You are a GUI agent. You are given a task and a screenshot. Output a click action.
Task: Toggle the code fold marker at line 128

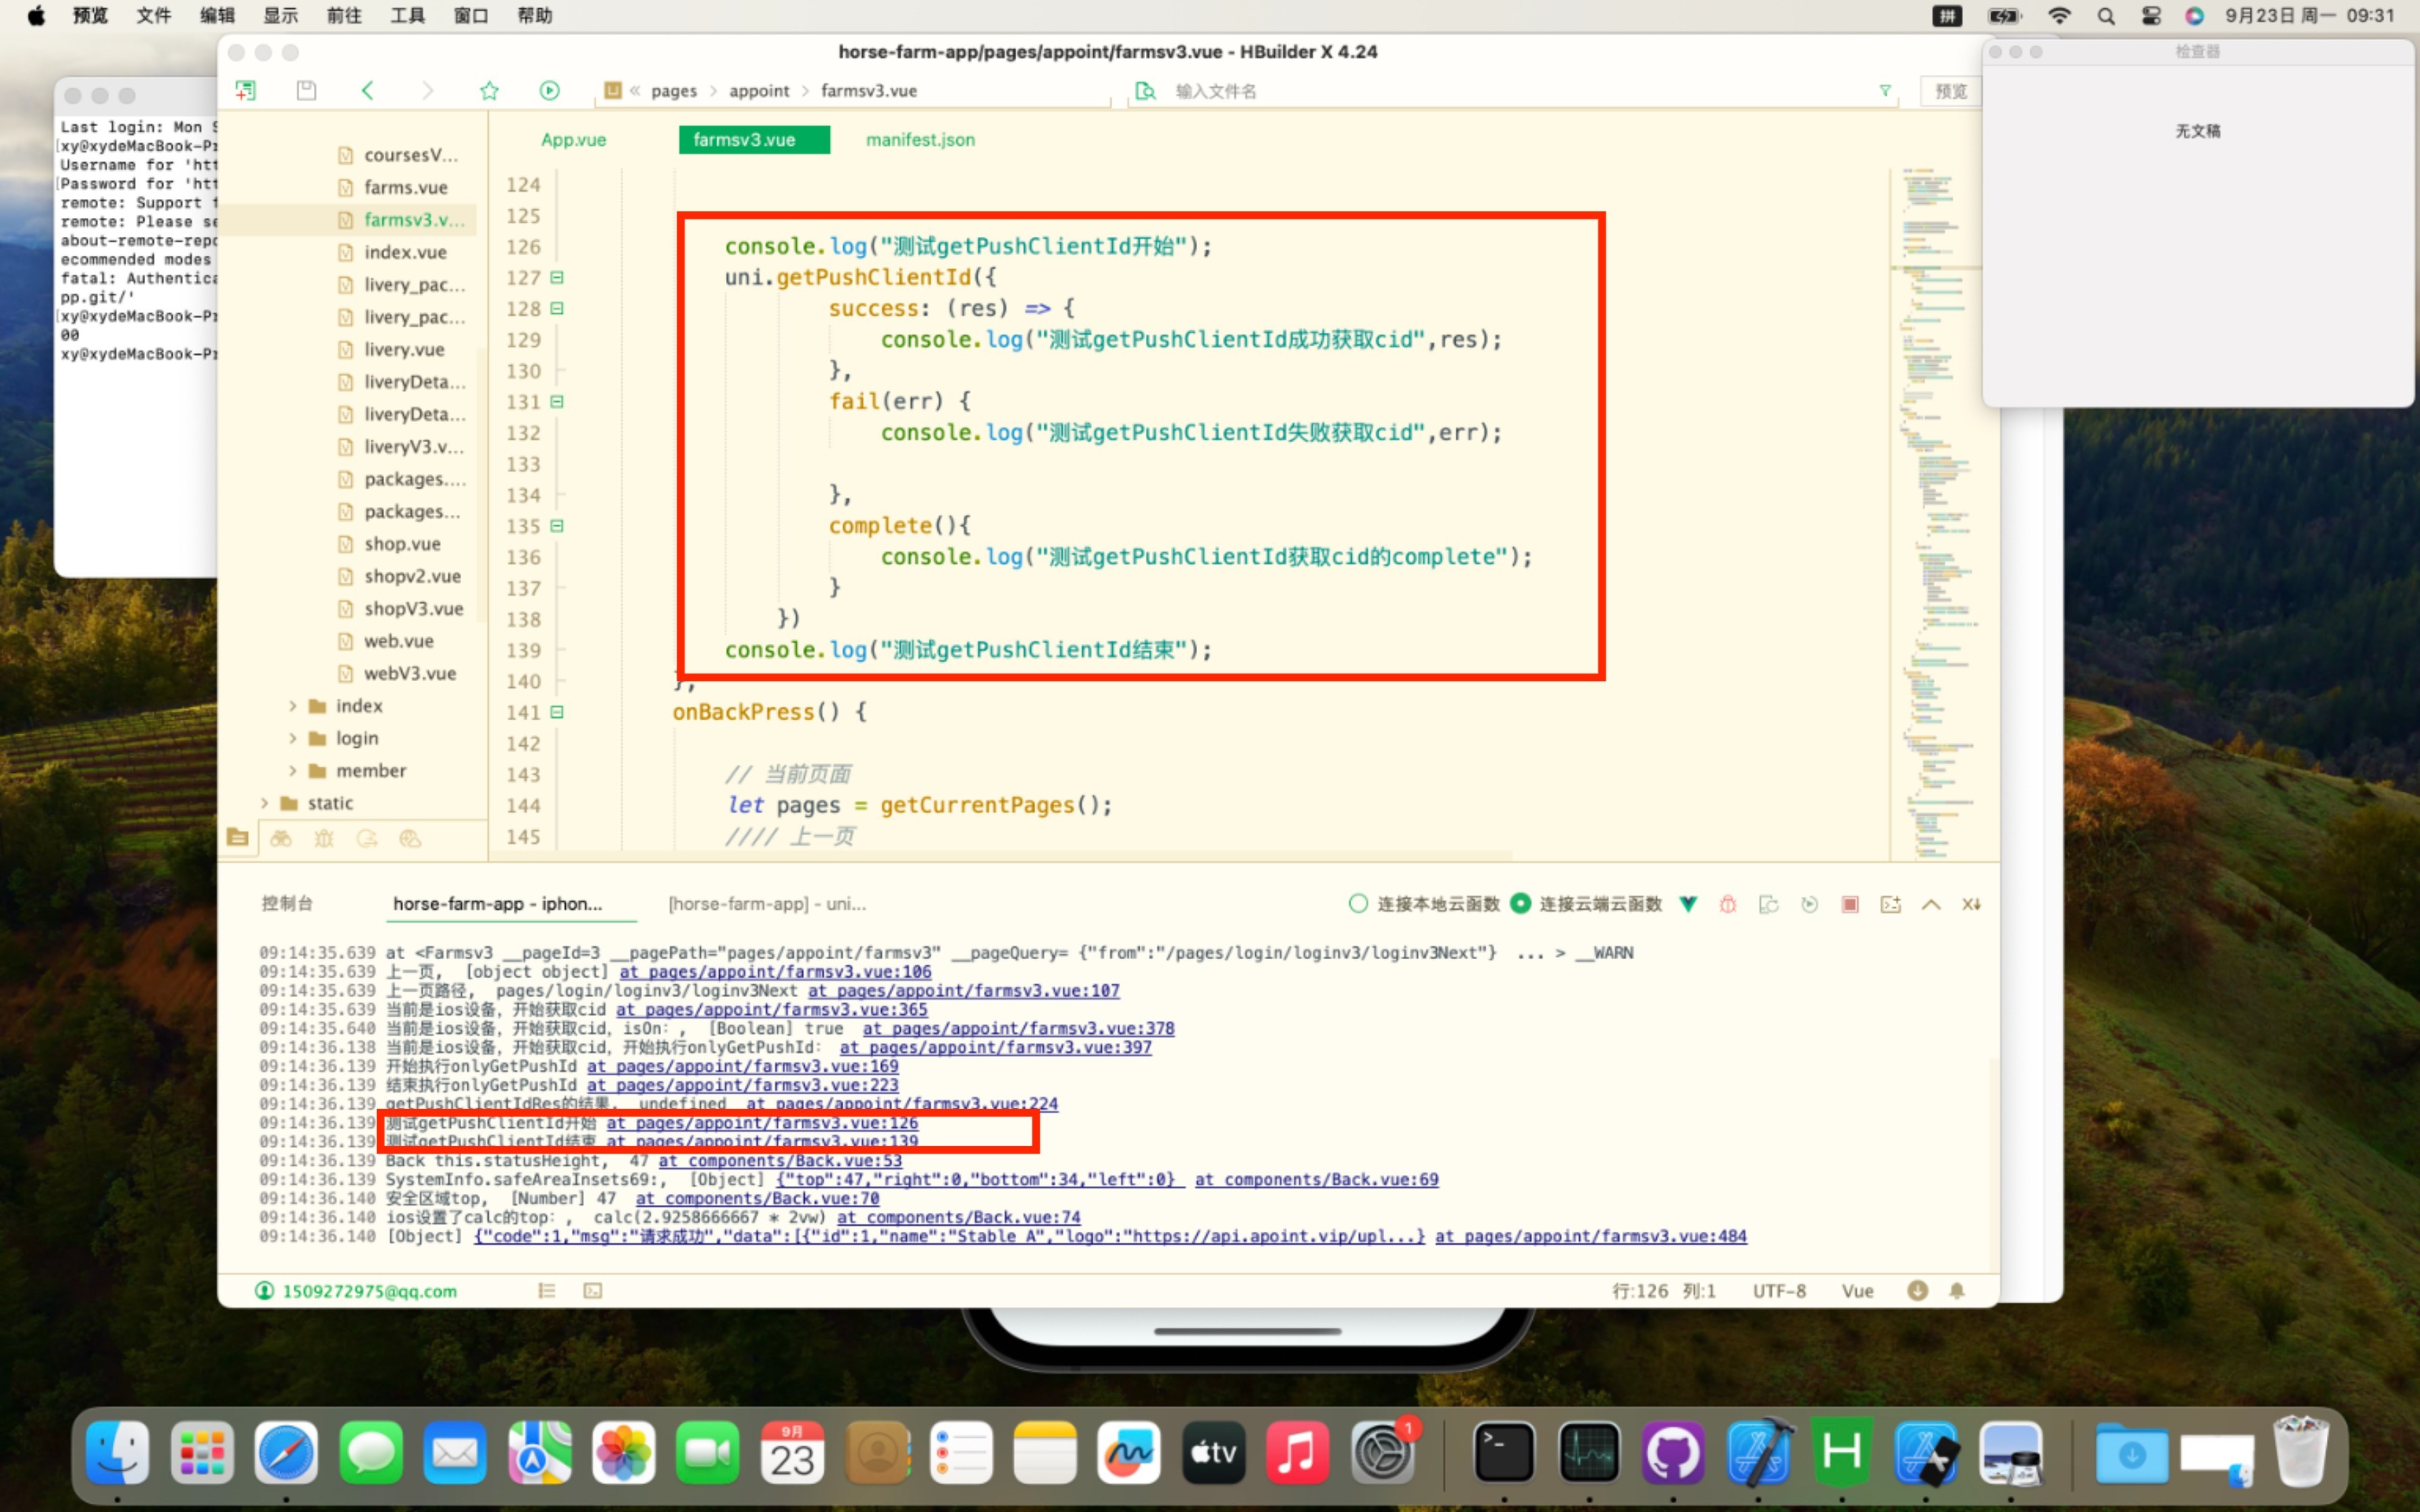point(557,308)
